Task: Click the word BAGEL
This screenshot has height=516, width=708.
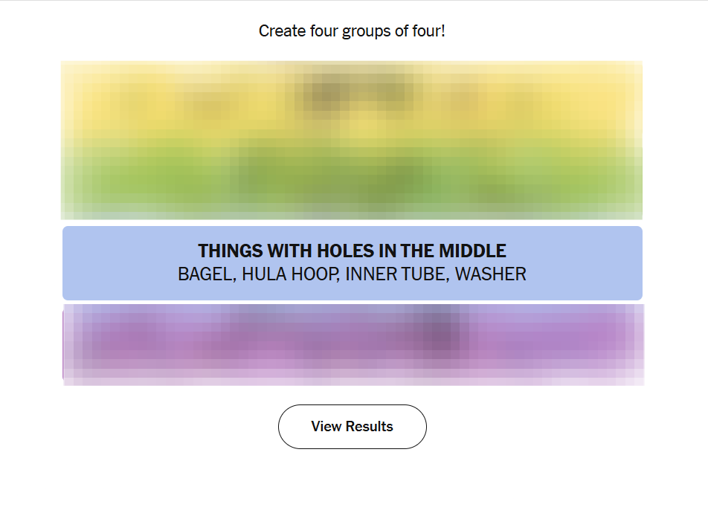Action: (206, 274)
